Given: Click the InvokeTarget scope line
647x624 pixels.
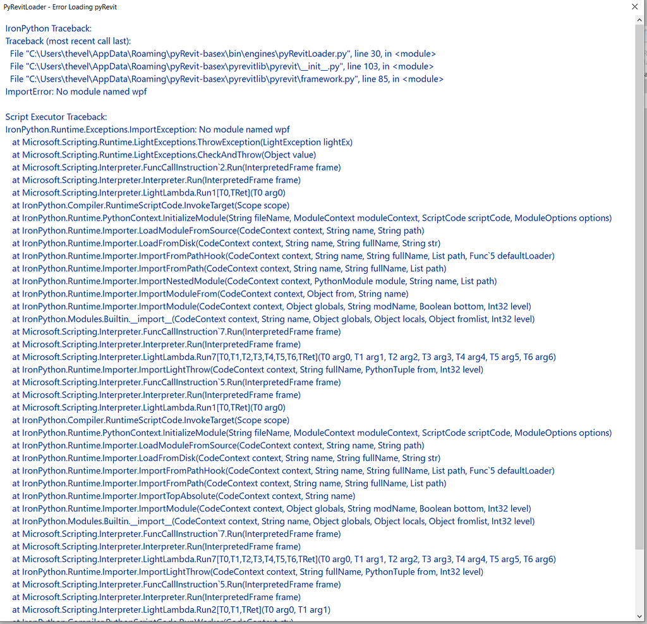Looking at the screenshot, I should (x=152, y=205).
